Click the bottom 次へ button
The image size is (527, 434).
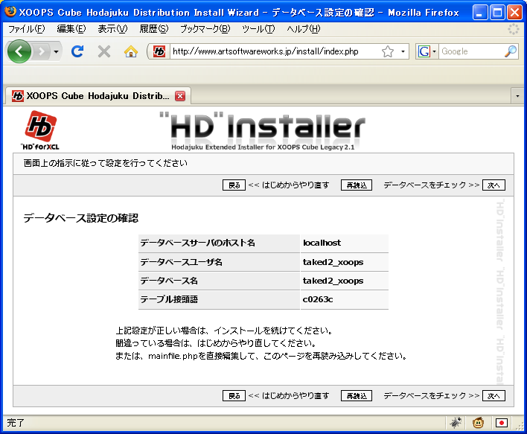coord(494,396)
